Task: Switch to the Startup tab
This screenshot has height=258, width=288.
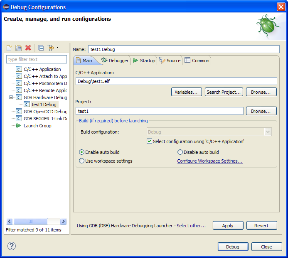Action: coord(144,61)
